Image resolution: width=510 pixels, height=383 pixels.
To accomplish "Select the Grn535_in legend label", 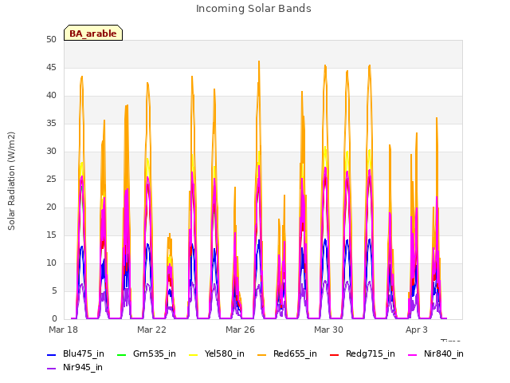I will [155, 354].
